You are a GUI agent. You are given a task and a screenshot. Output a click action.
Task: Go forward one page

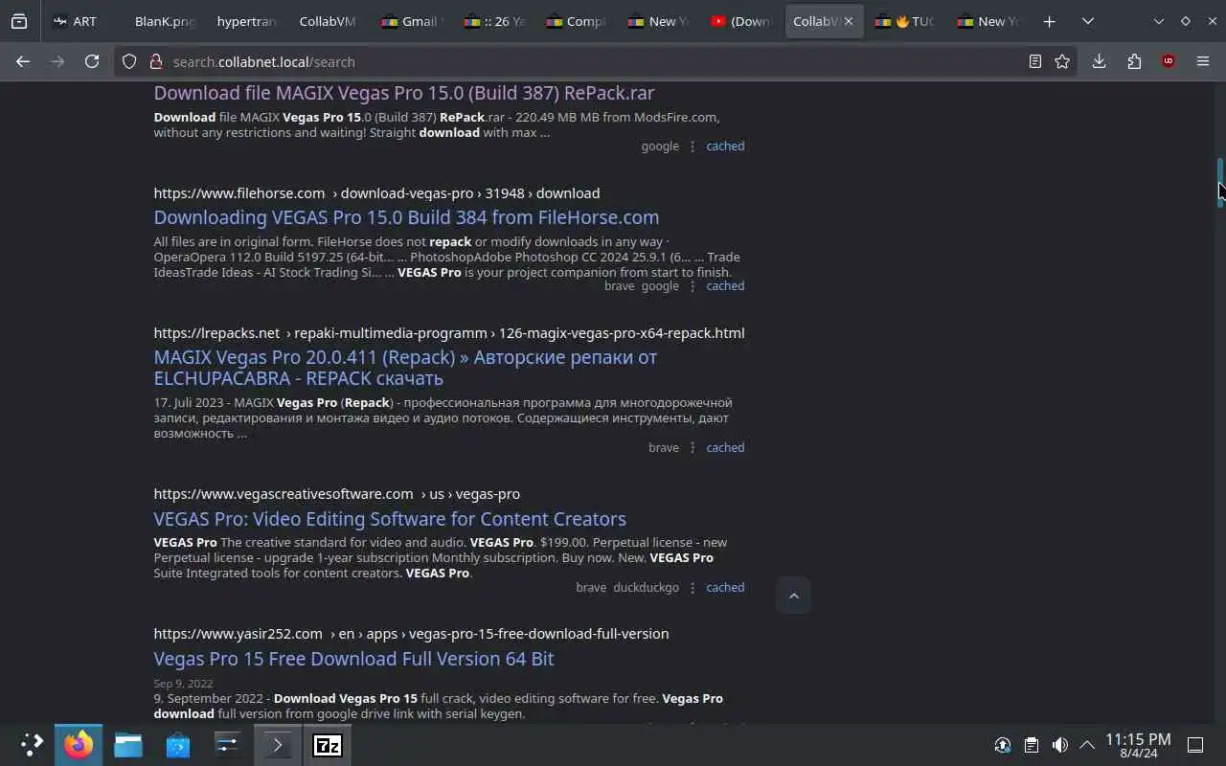[57, 61]
